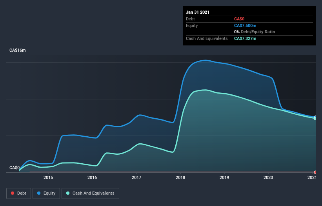Viewport: 322px width, 206px height.
Task: Click the 2020 x-axis label
Action: click(x=268, y=177)
